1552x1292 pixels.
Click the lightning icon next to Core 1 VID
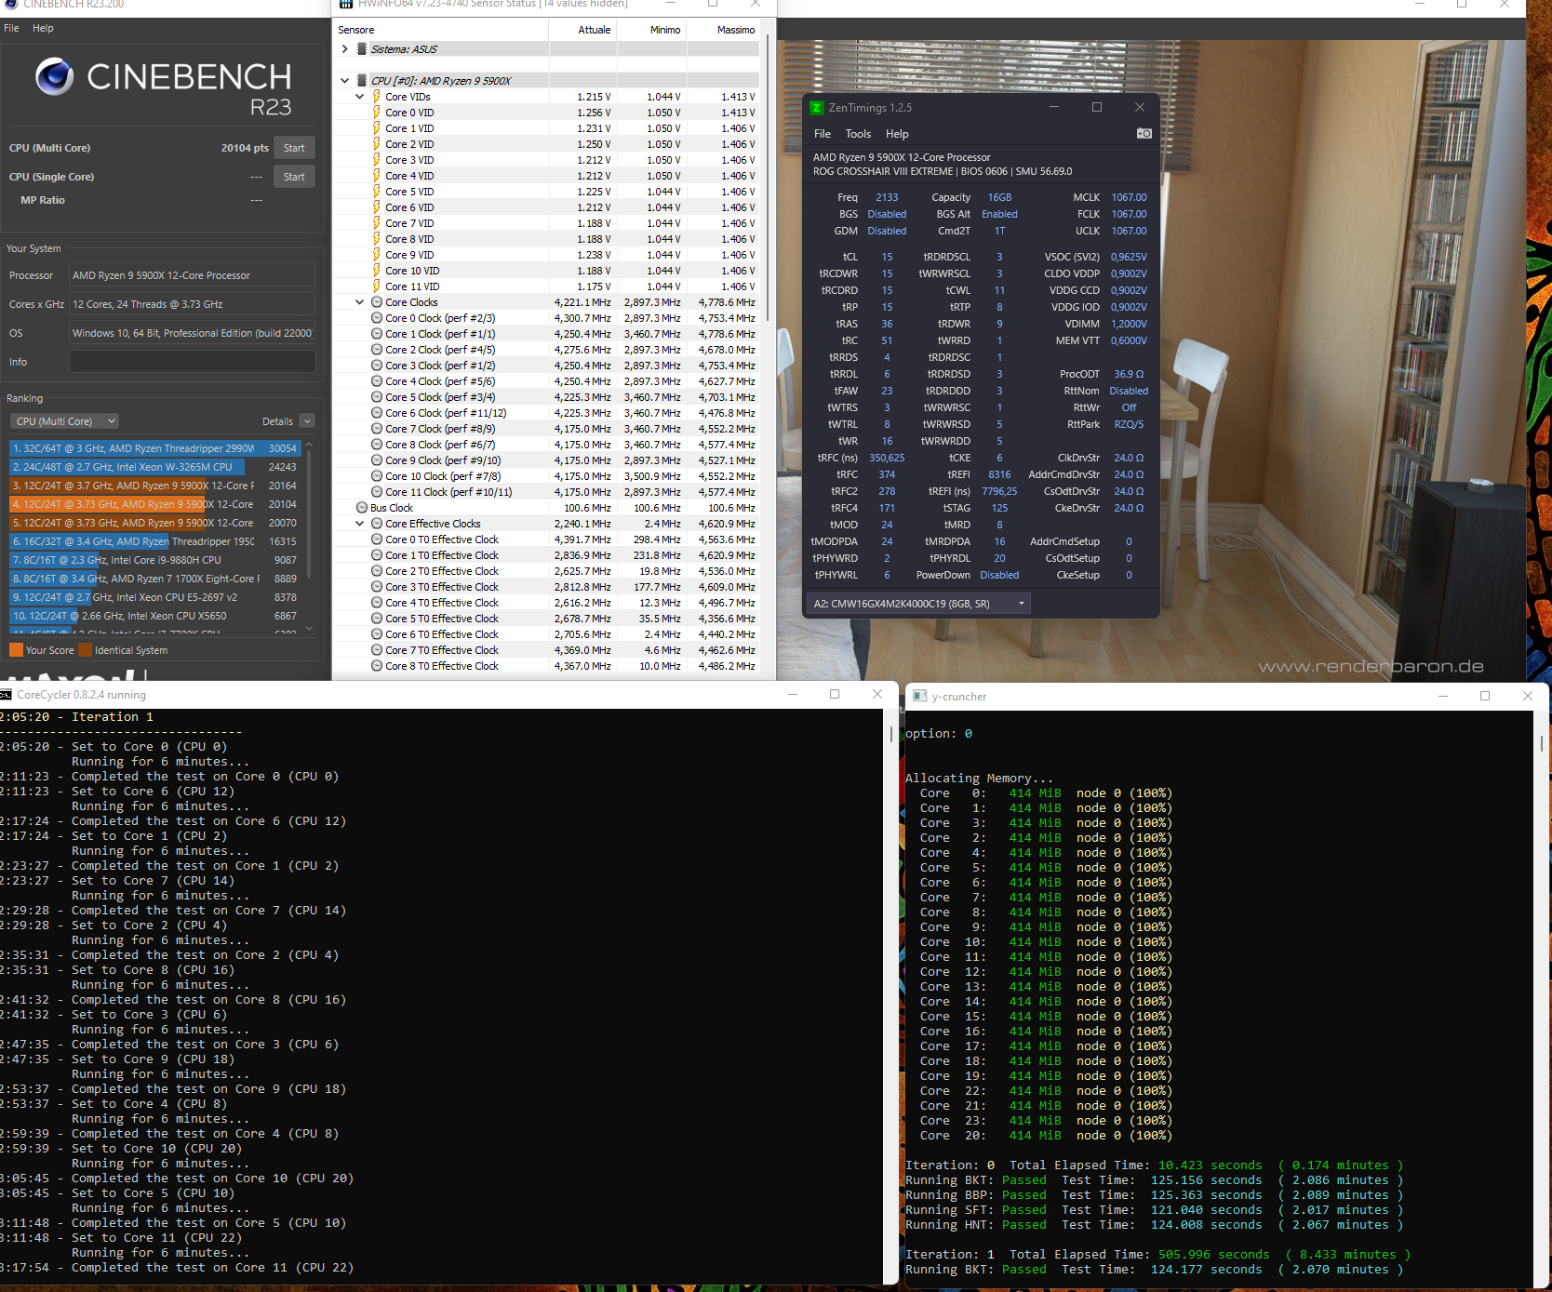[x=377, y=128]
